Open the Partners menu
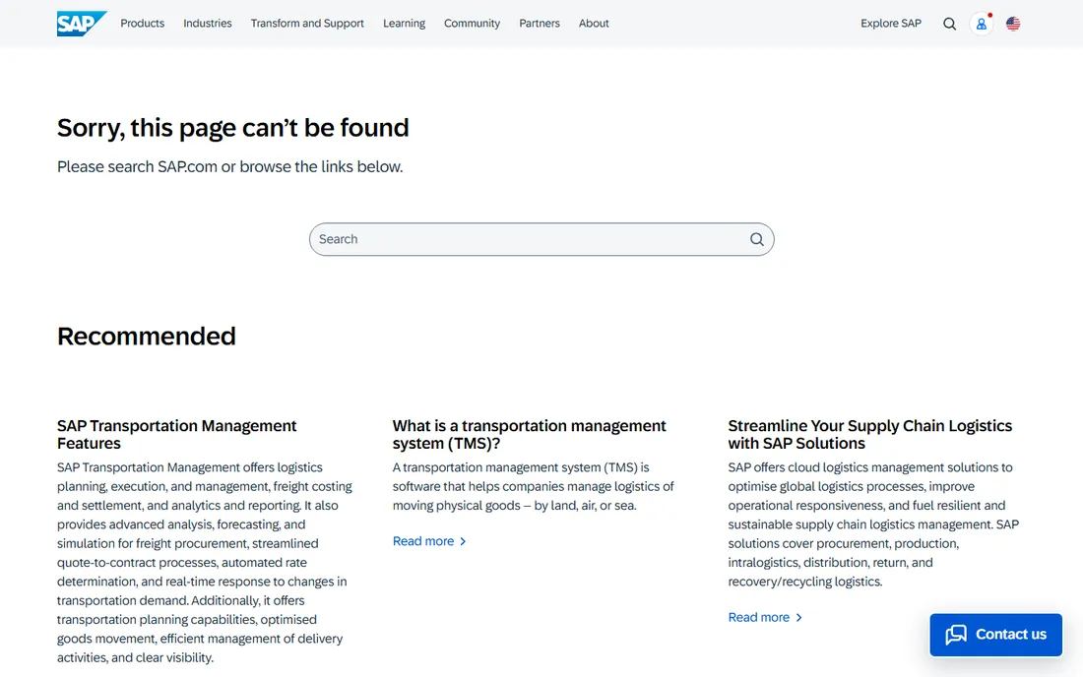This screenshot has height=677, width=1083. pos(540,24)
